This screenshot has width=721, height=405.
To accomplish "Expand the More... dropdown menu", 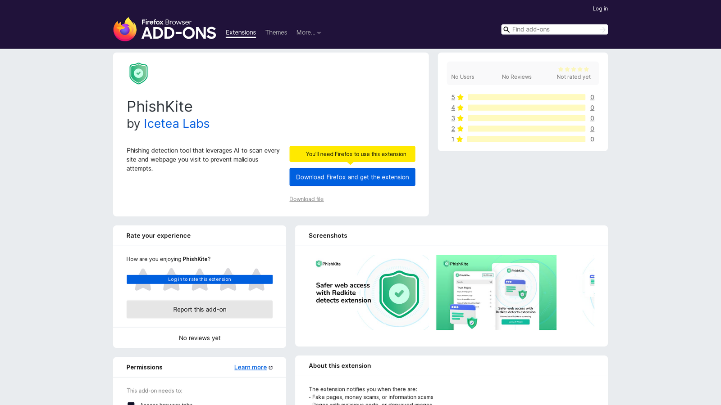I will 309,32.
